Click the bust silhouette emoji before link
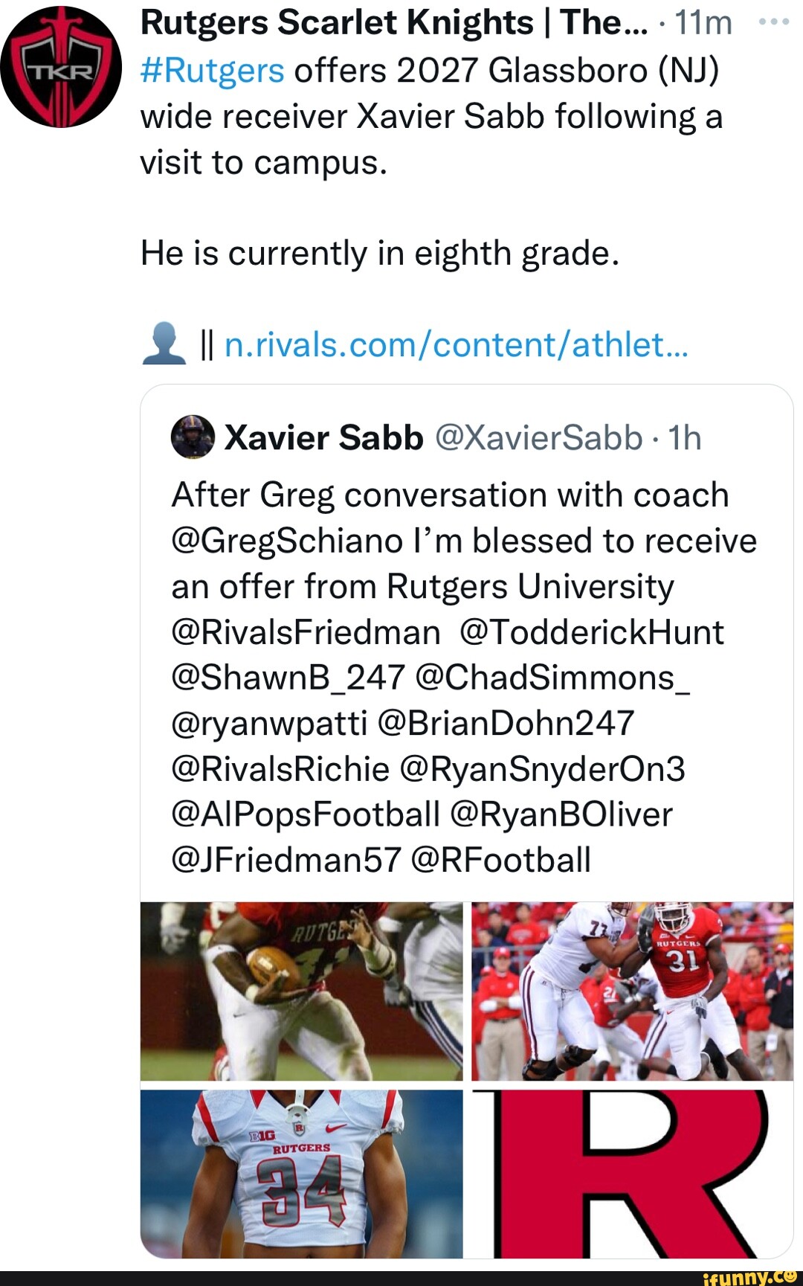Screen dimensions: 803x1286 (x=164, y=344)
